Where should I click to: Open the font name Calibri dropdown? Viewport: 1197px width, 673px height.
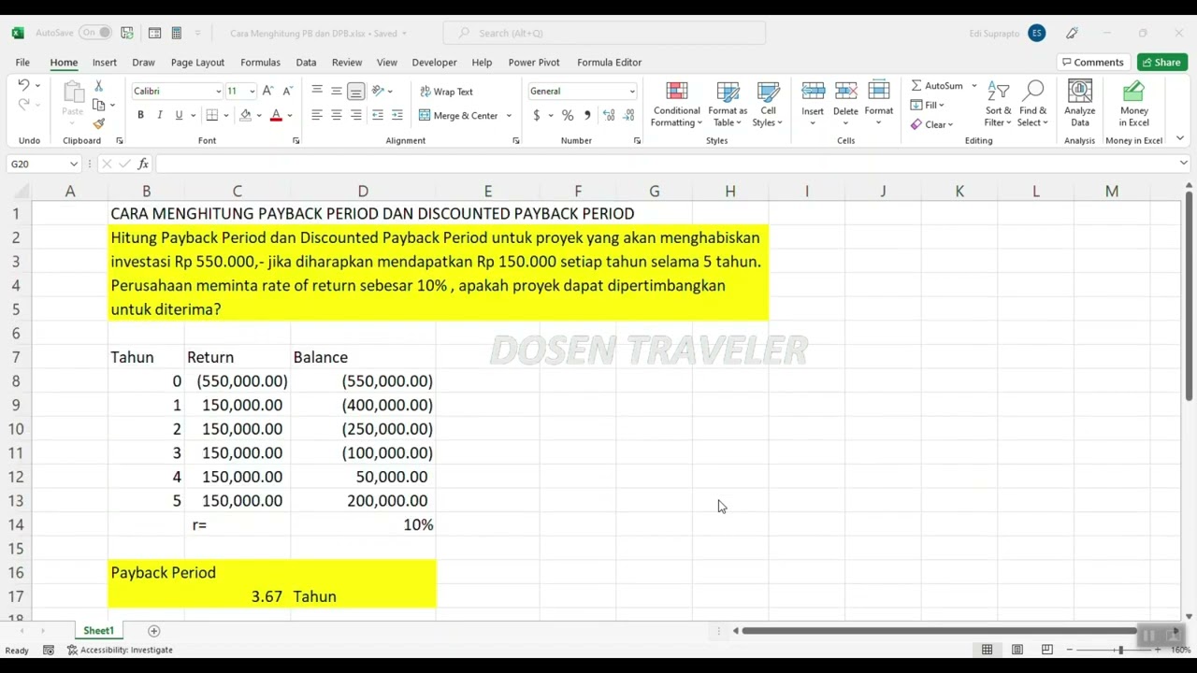click(218, 91)
